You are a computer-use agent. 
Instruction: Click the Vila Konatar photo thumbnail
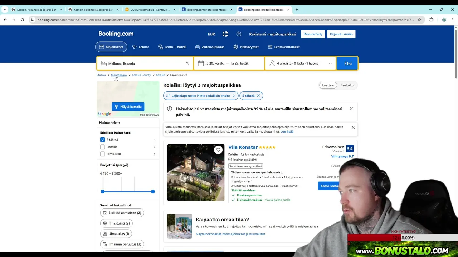tap(196, 172)
